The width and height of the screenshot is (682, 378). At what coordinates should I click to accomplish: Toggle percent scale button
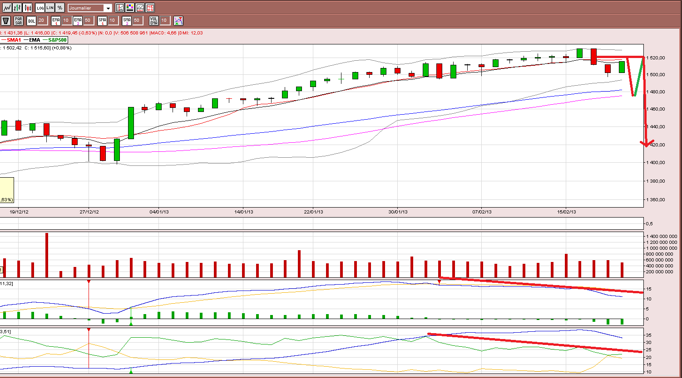click(60, 8)
